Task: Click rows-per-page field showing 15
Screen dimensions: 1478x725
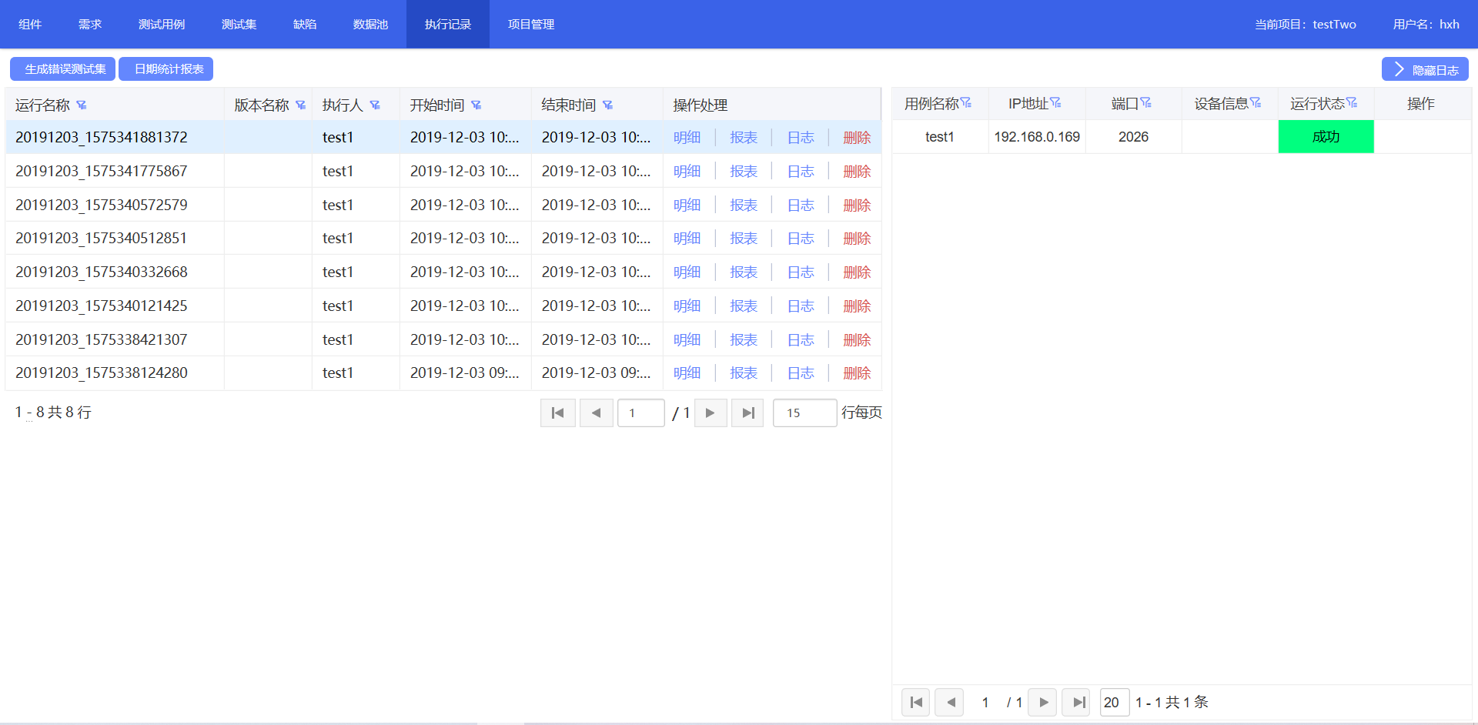Action: pyautogui.click(x=804, y=413)
